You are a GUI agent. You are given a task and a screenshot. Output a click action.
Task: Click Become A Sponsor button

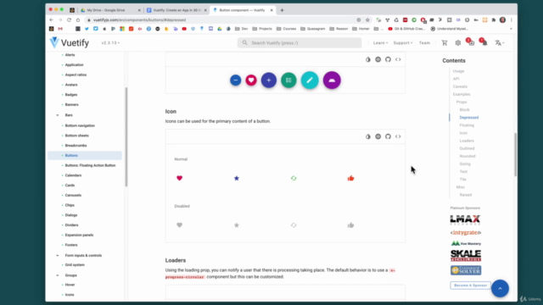(x=470, y=286)
